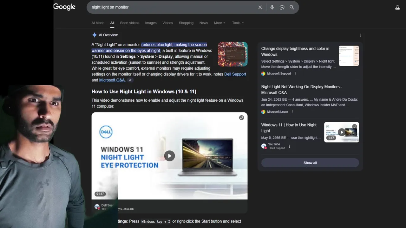406x228 pixels.
Task: Click the YouTube source favicon
Action: pos(264,146)
